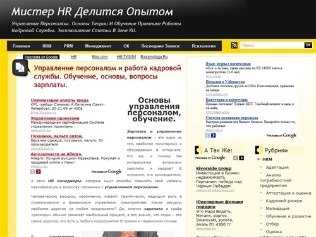Click the Рубрики heading icon
The width and height of the screenshot is (316, 237).
click(258, 150)
